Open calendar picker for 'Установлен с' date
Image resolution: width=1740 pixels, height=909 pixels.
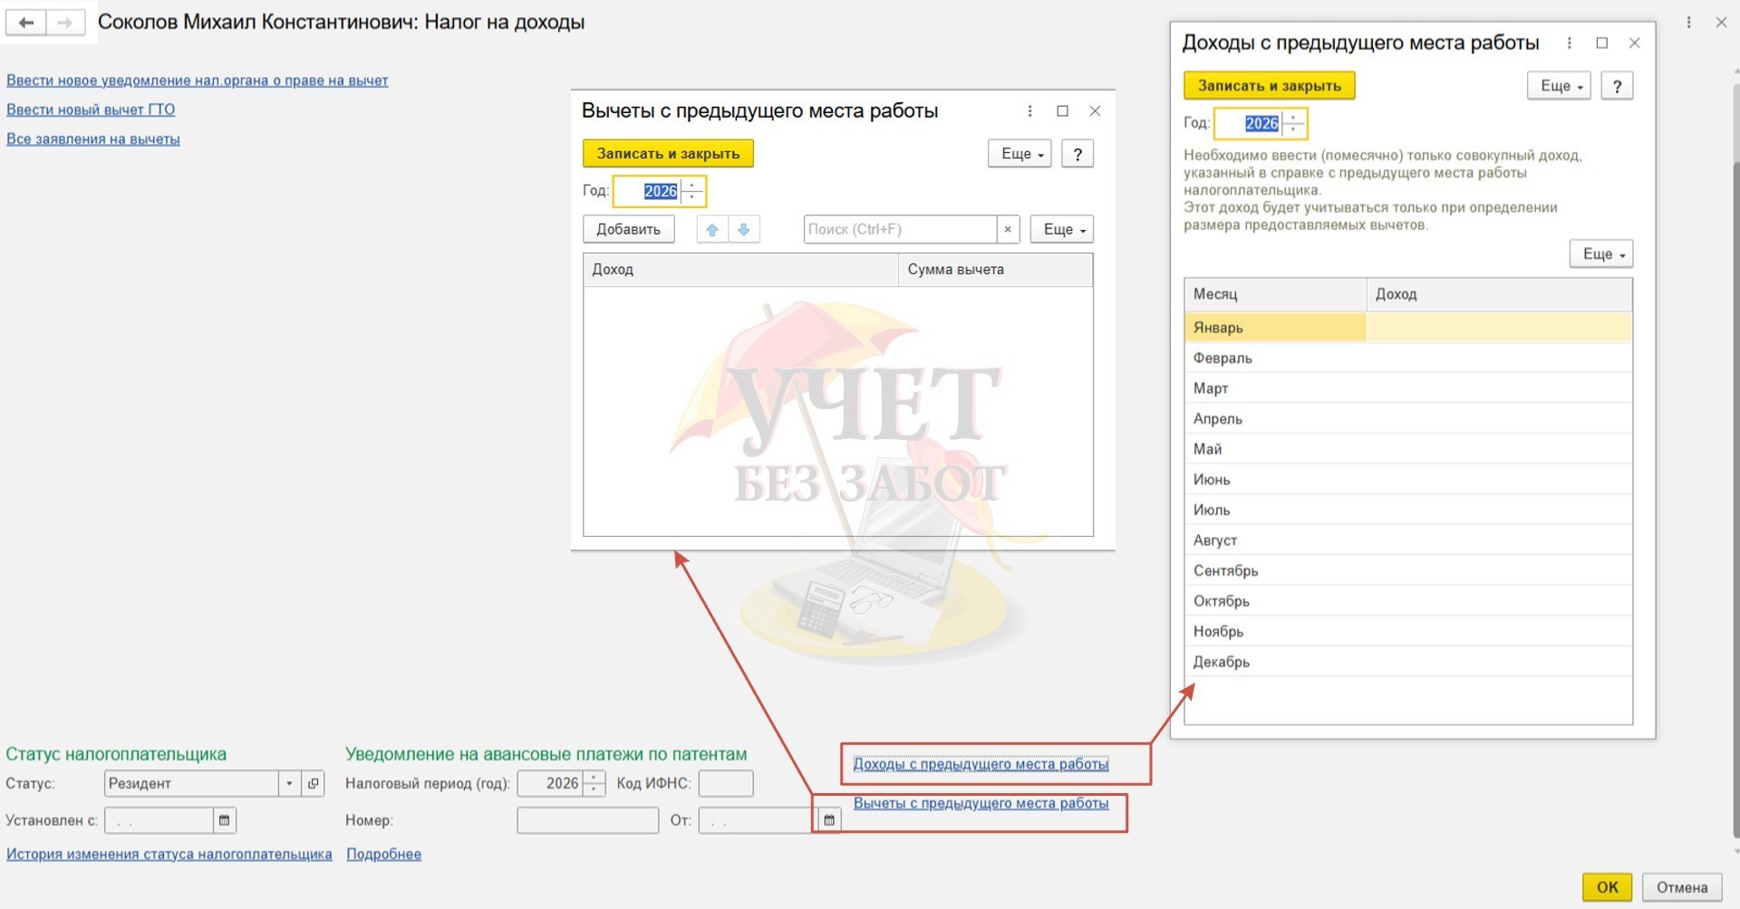coord(224,820)
